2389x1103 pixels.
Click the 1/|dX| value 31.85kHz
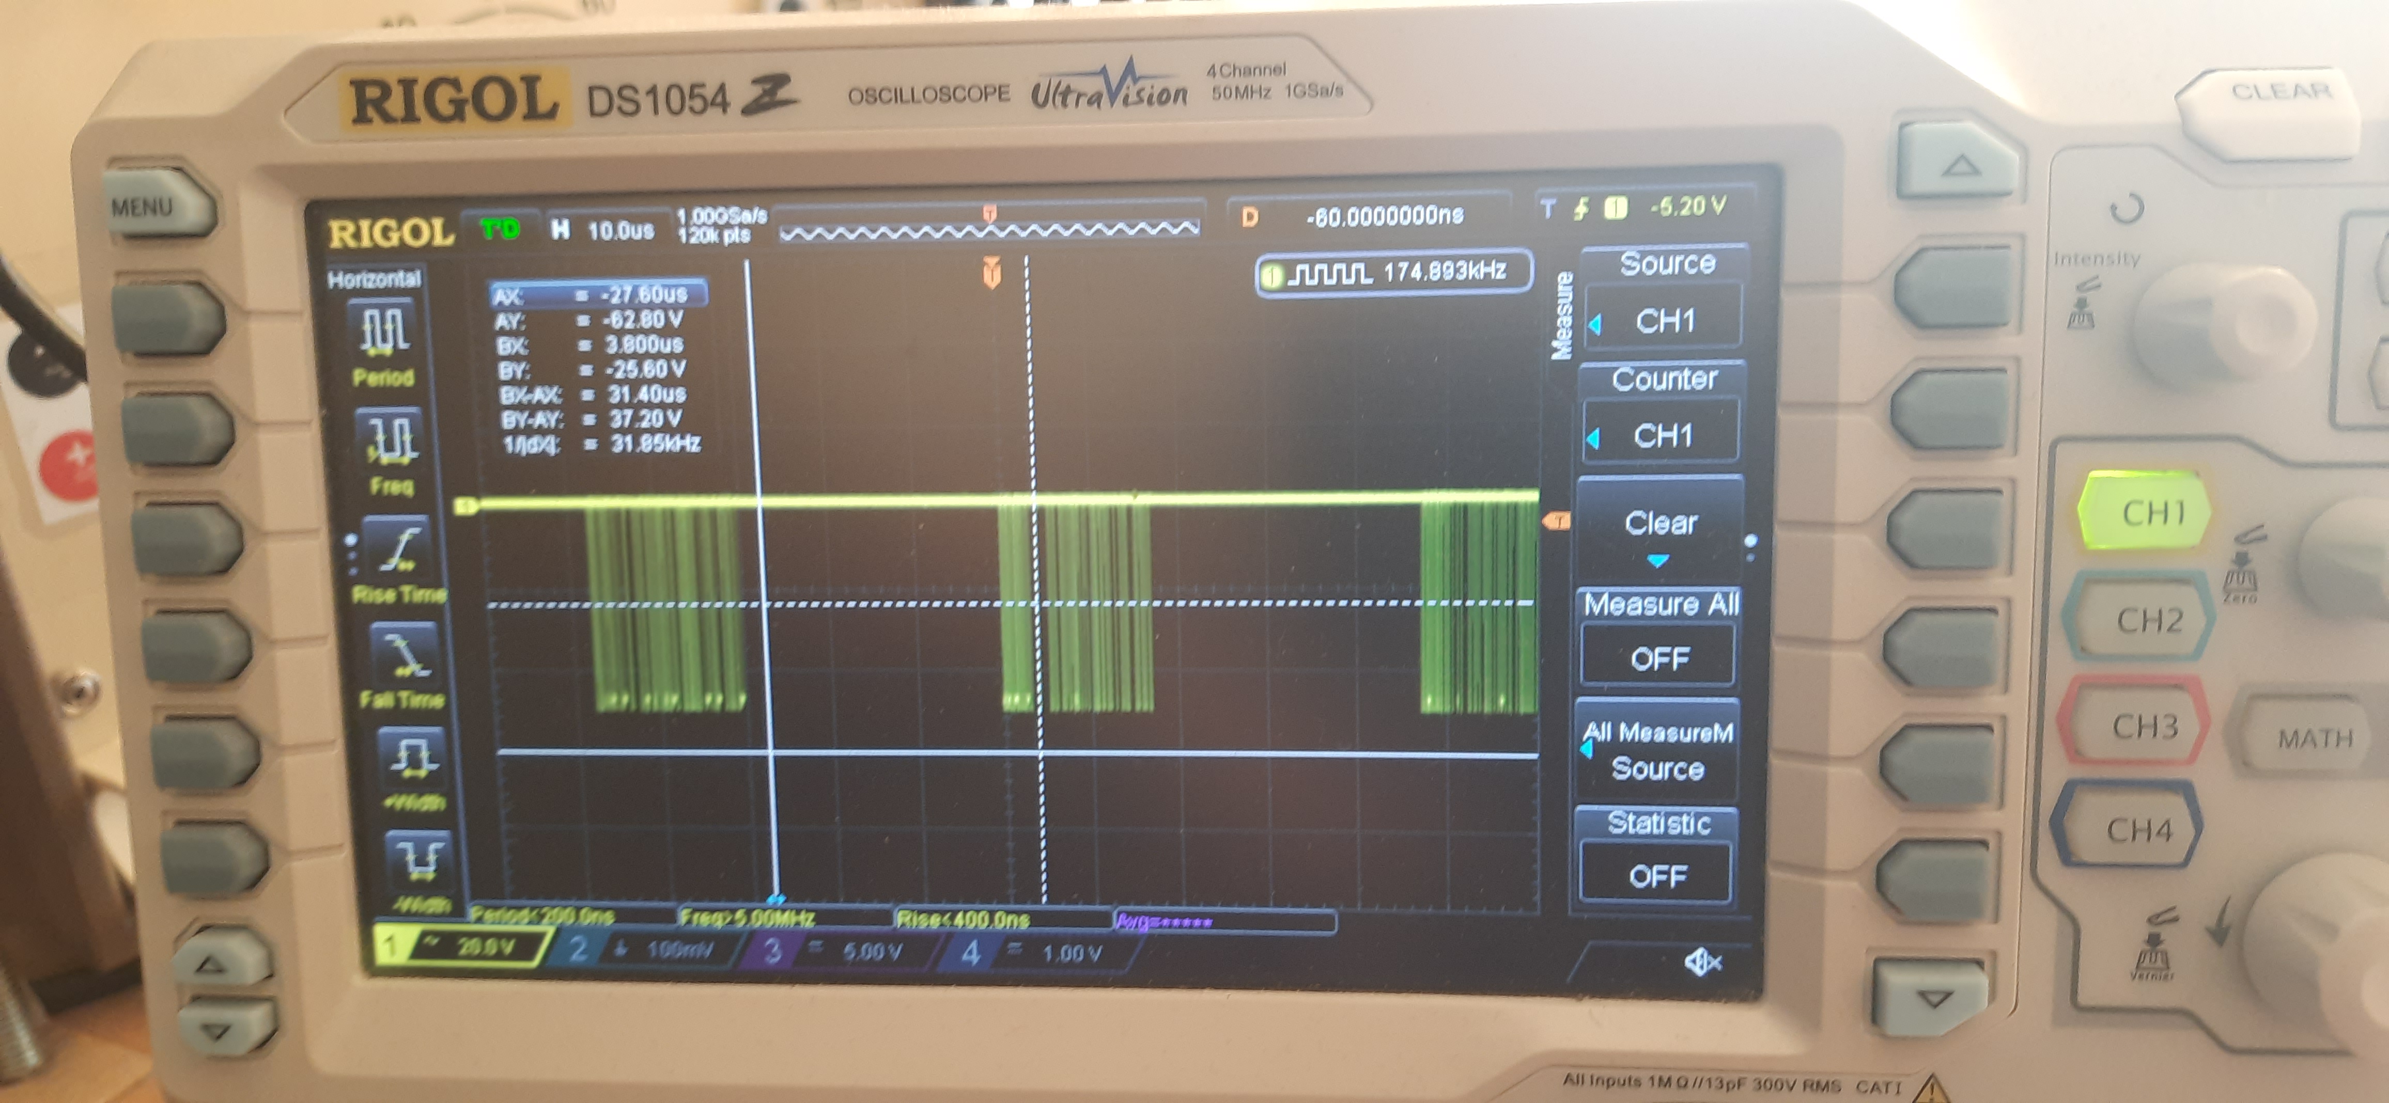coord(603,444)
